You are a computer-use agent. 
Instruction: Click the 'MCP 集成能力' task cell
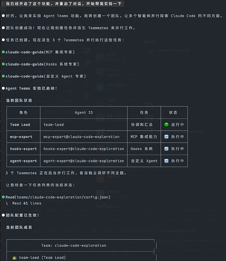point(144,137)
